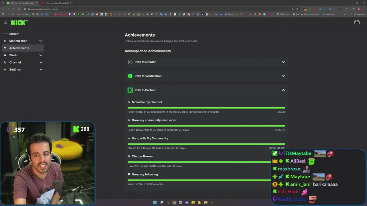Viewport: 367px width, 206px height.
Task: Bookmark this page with star icon
Action: click(297, 9)
